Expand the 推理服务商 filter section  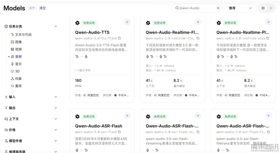(x=56, y=152)
